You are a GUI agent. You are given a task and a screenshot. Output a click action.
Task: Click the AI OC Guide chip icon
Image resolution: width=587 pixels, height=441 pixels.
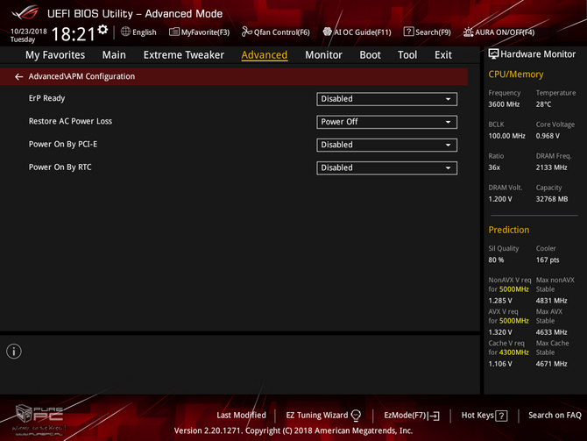[x=328, y=32]
